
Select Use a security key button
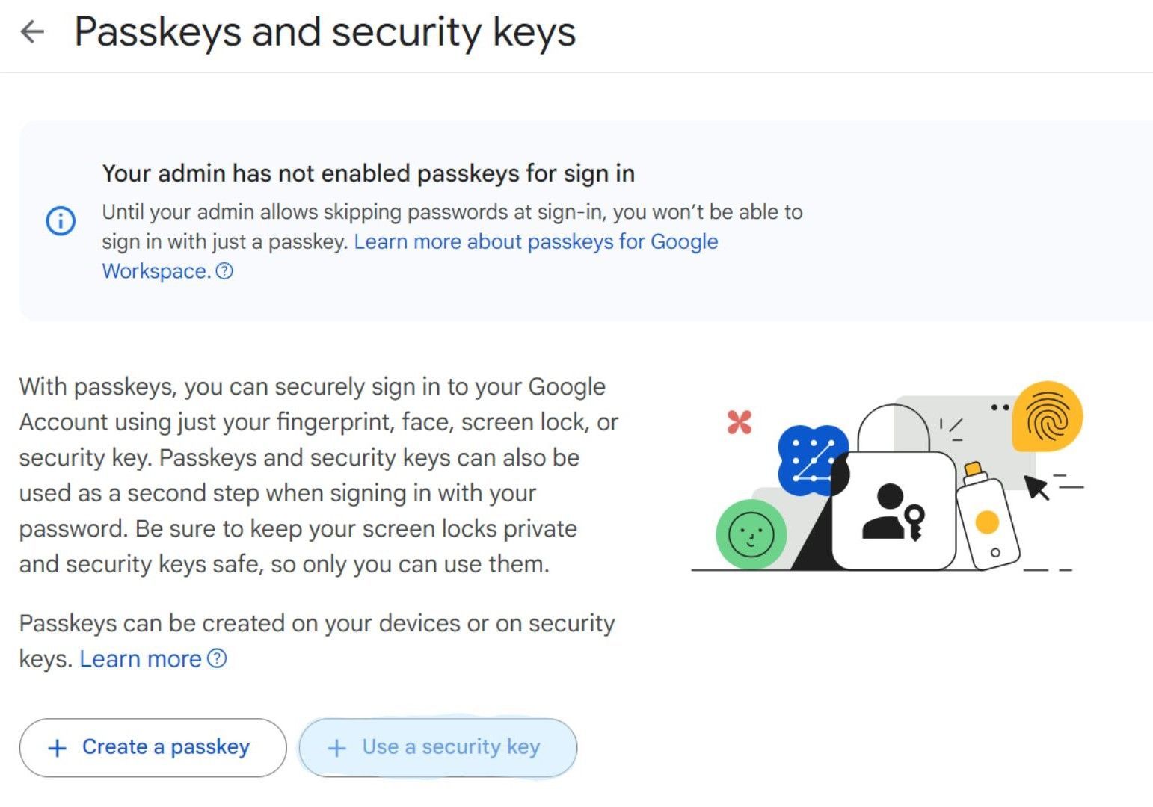pos(438,748)
